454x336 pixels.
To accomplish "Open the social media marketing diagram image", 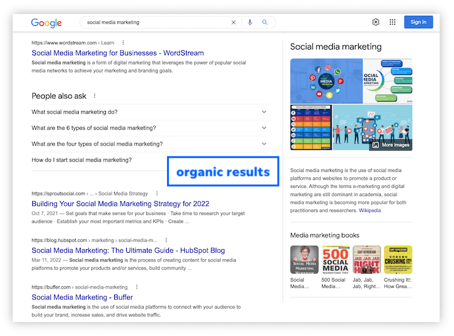I will tap(388, 81).
